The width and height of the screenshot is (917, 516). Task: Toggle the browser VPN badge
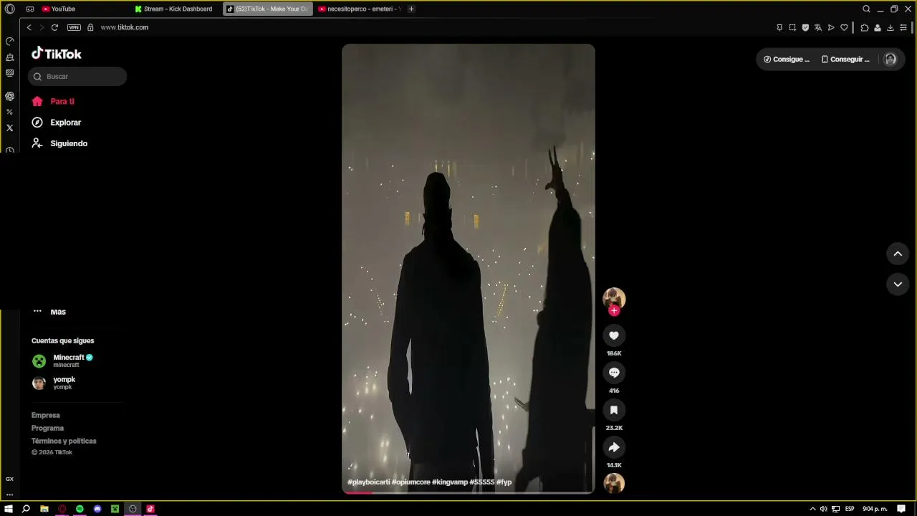coord(74,27)
